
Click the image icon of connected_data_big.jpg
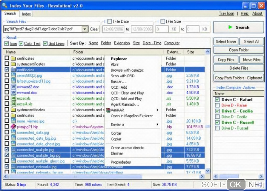click(x=13, y=138)
